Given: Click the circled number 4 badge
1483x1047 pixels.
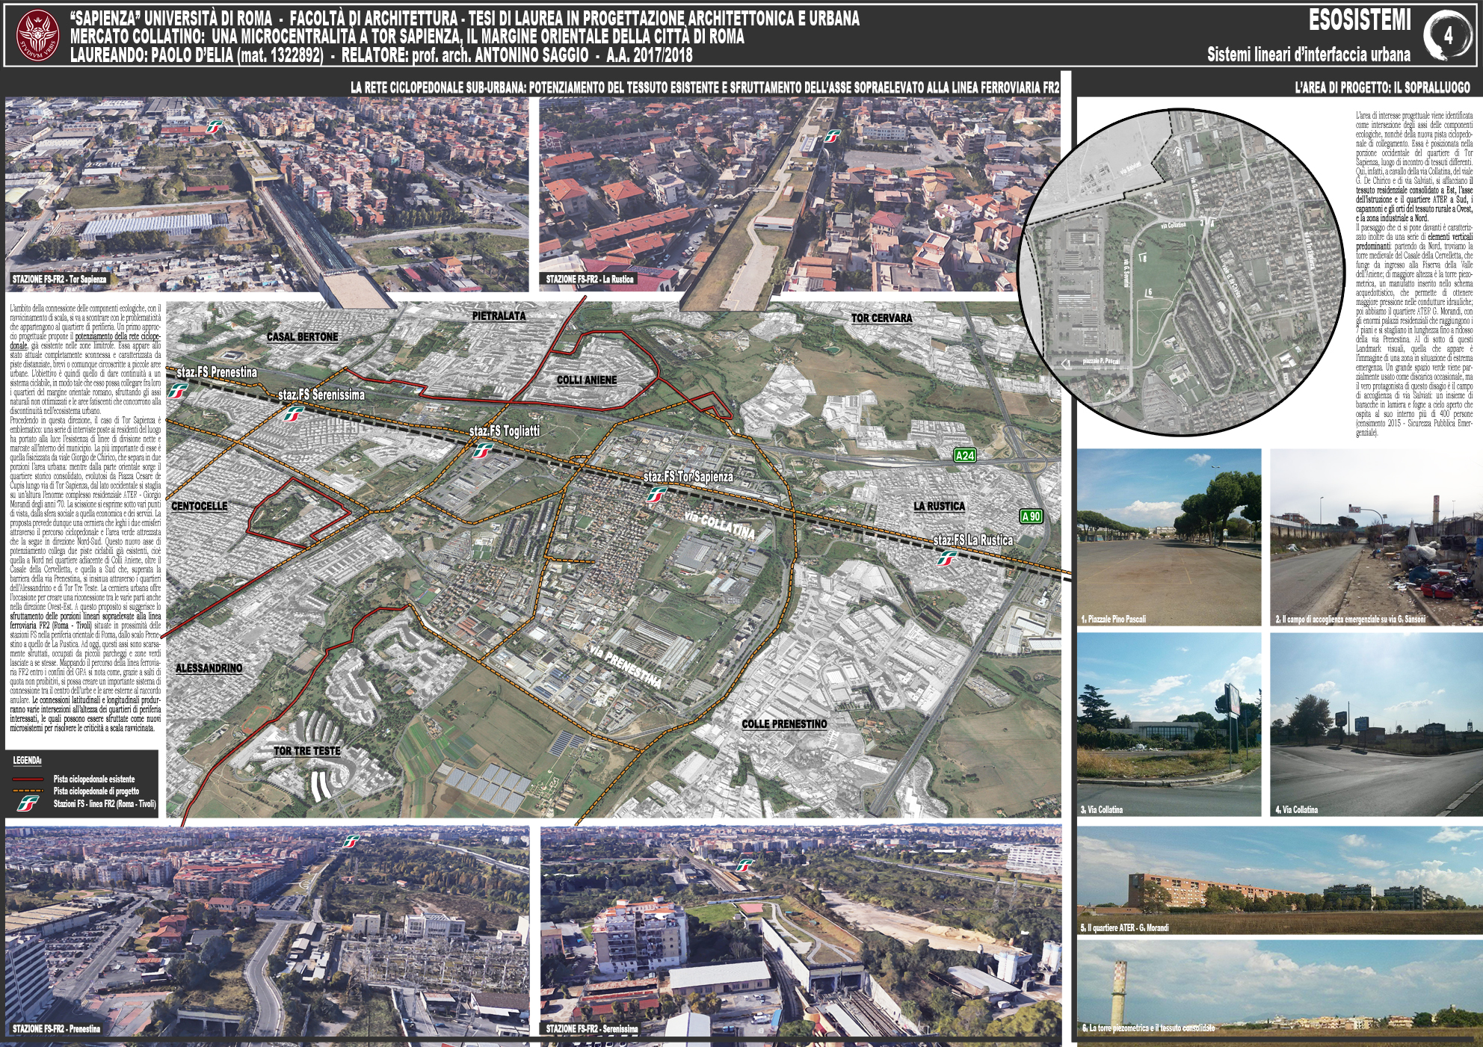Looking at the screenshot, I should (x=1448, y=35).
